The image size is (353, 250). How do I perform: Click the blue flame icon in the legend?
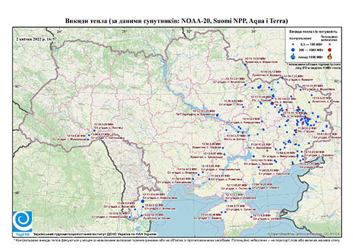point(293,56)
